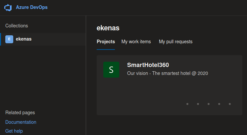Click the second dot icon on project card
Image resolution: width=247 pixels, height=135 pixels.
[x=198, y=104]
